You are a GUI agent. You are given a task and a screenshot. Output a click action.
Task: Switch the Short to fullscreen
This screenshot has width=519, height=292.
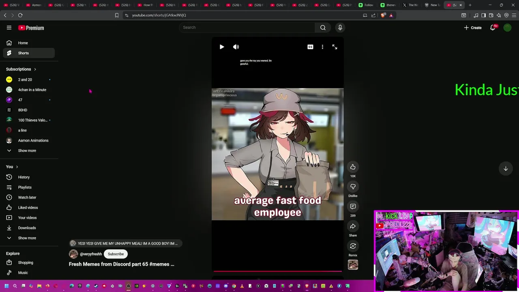[x=335, y=47]
